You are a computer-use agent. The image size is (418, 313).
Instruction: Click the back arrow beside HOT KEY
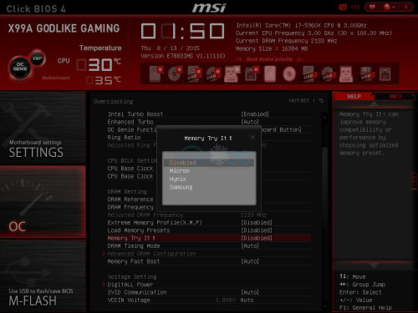click(321, 101)
